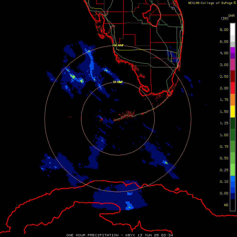Click the ND legend label
Viewport: 237px width, 237px height.
tap(226, 205)
